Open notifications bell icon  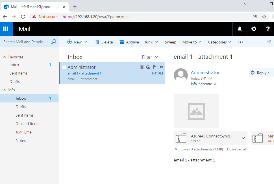point(240,29)
